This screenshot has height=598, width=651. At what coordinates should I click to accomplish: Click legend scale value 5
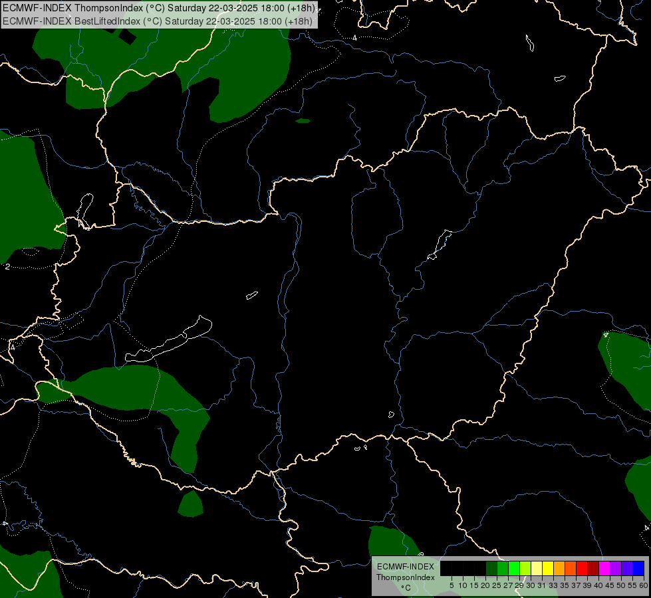(452, 585)
